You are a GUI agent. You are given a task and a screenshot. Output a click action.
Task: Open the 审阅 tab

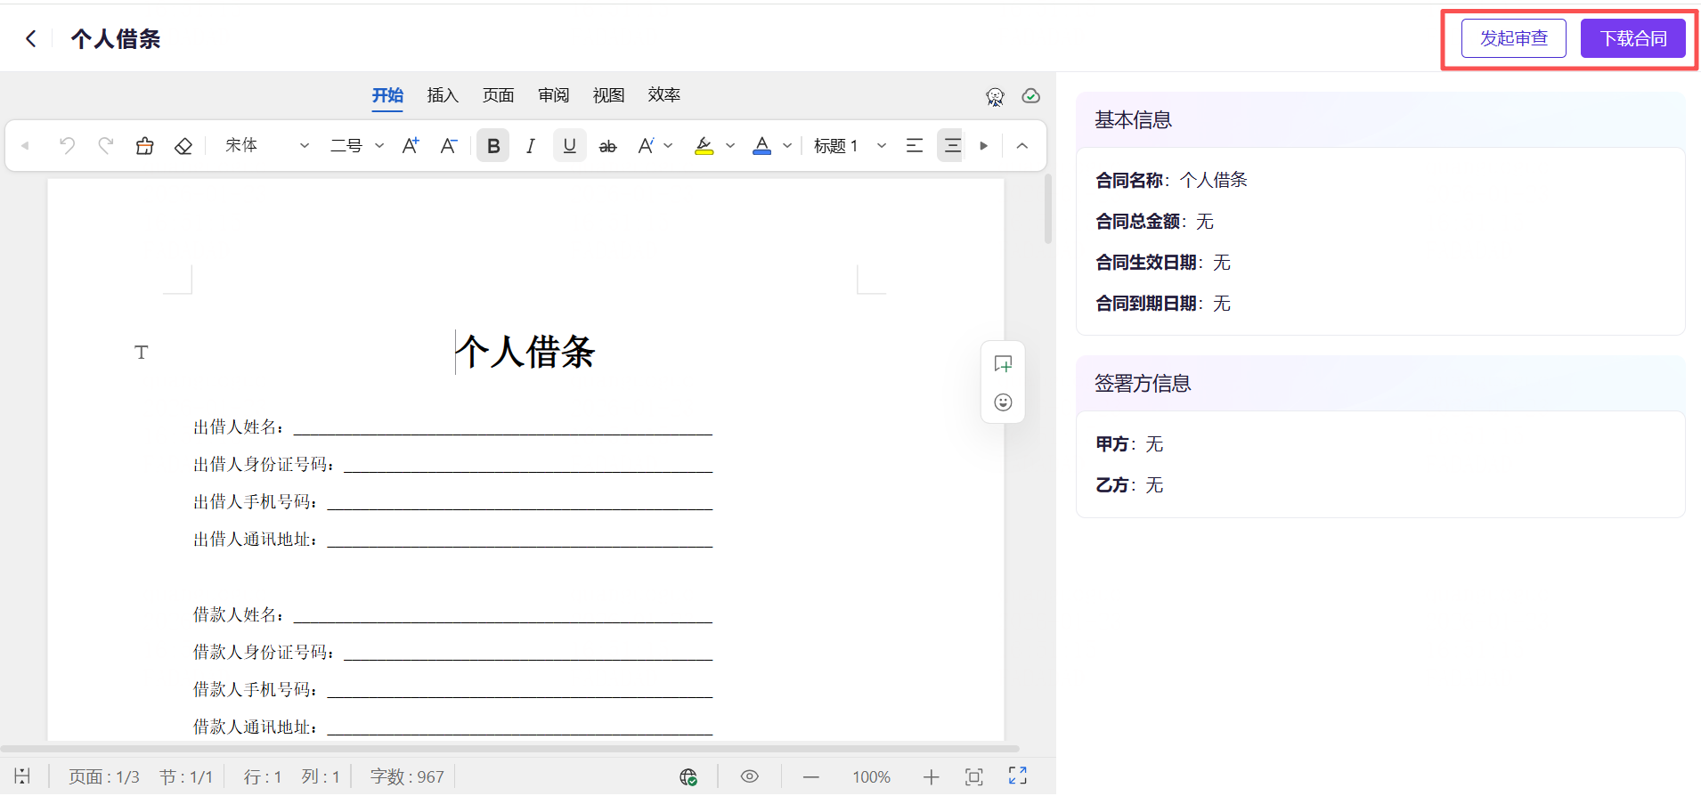click(x=553, y=95)
